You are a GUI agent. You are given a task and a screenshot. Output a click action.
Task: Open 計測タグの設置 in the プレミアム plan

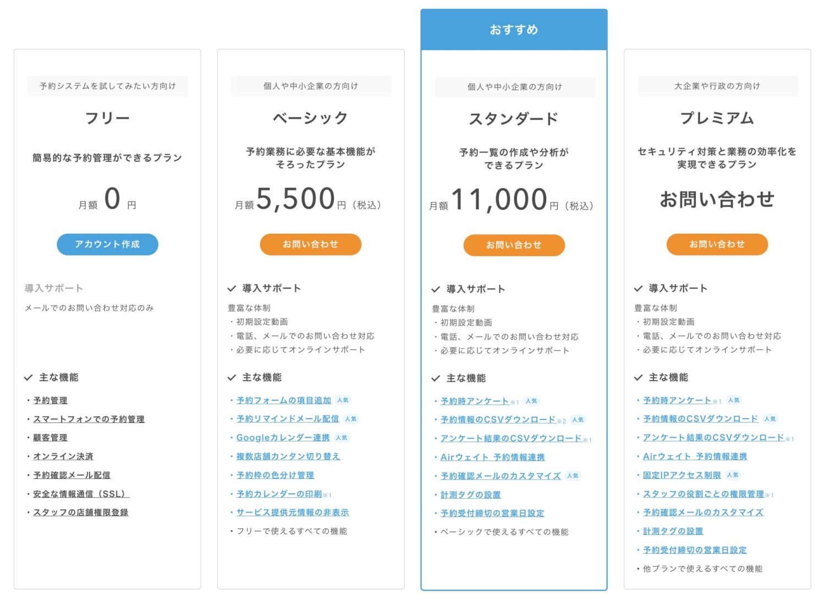pyautogui.click(x=672, y=531)
